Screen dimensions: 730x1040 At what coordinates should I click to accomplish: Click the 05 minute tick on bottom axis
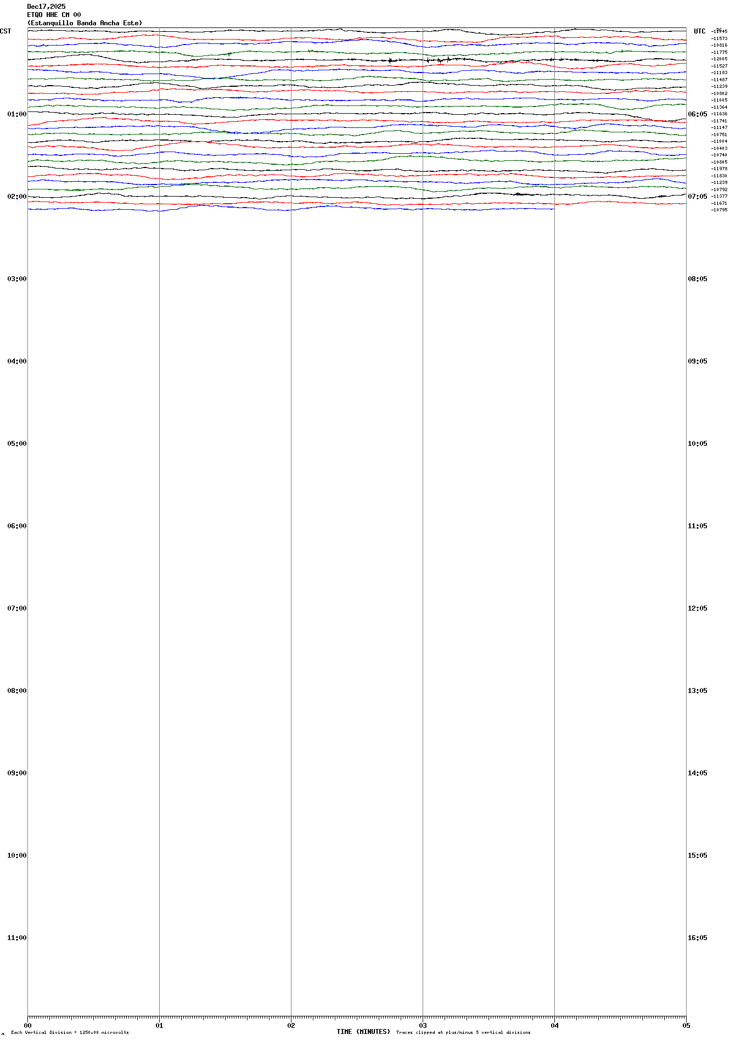point(686,1025)
